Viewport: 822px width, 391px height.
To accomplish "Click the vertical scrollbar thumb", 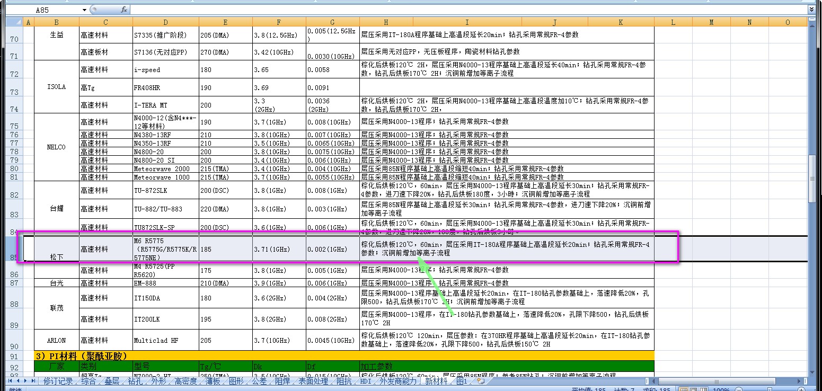I will pyautogui.click(x=812, y=177).
